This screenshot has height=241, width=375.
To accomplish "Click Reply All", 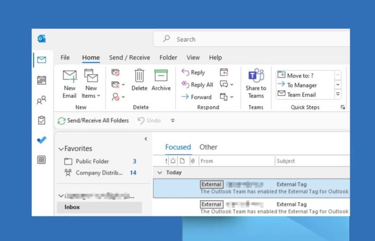I will click(x=197, y=85).
